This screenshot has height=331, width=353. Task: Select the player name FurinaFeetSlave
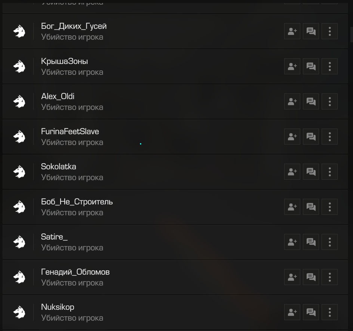coord(70,132)
